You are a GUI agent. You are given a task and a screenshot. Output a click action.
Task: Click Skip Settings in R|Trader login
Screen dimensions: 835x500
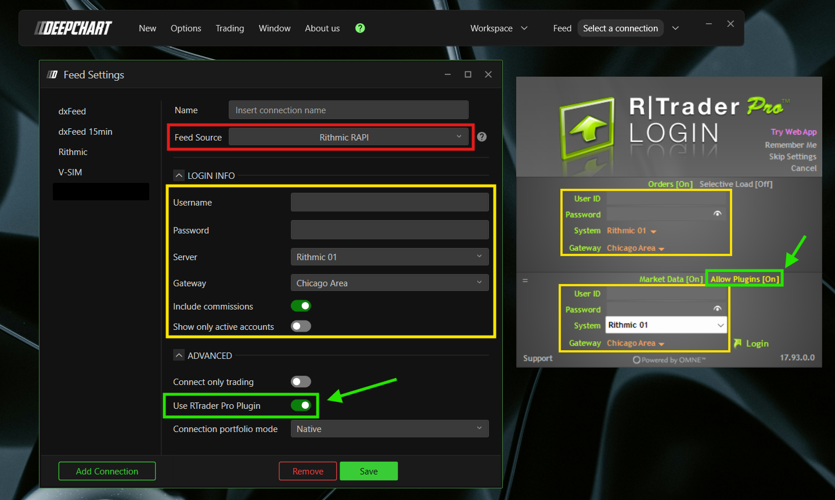tap(793, 156)
